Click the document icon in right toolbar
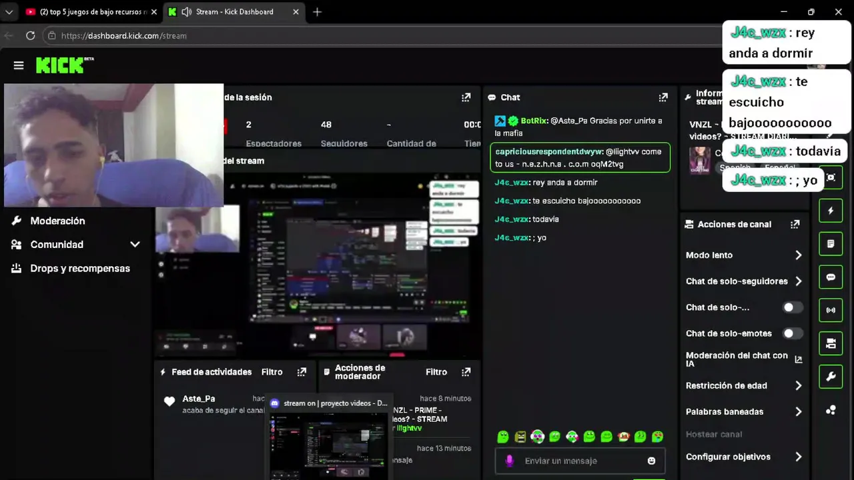 click(831, 244)
